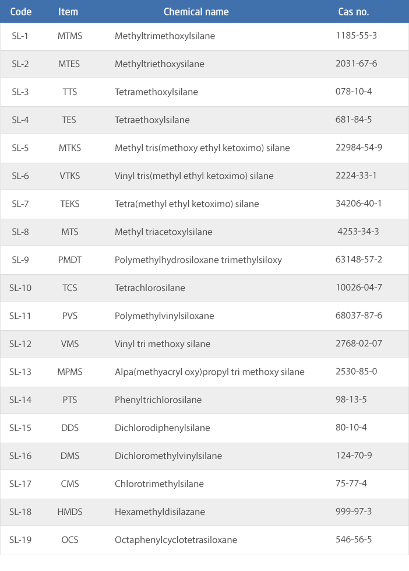
Task: Select the Tetramethoxylsilane chemical name
Action: (156, 92)
